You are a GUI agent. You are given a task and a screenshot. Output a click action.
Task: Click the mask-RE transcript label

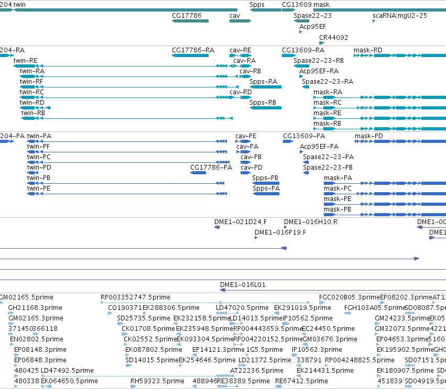327,114
